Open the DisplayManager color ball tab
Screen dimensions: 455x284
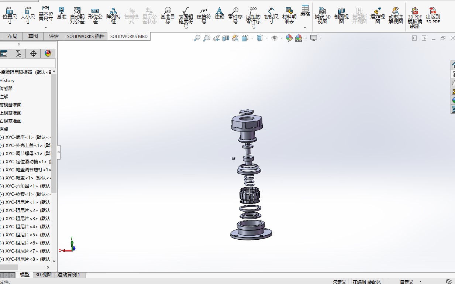click(x=48, y=54)
